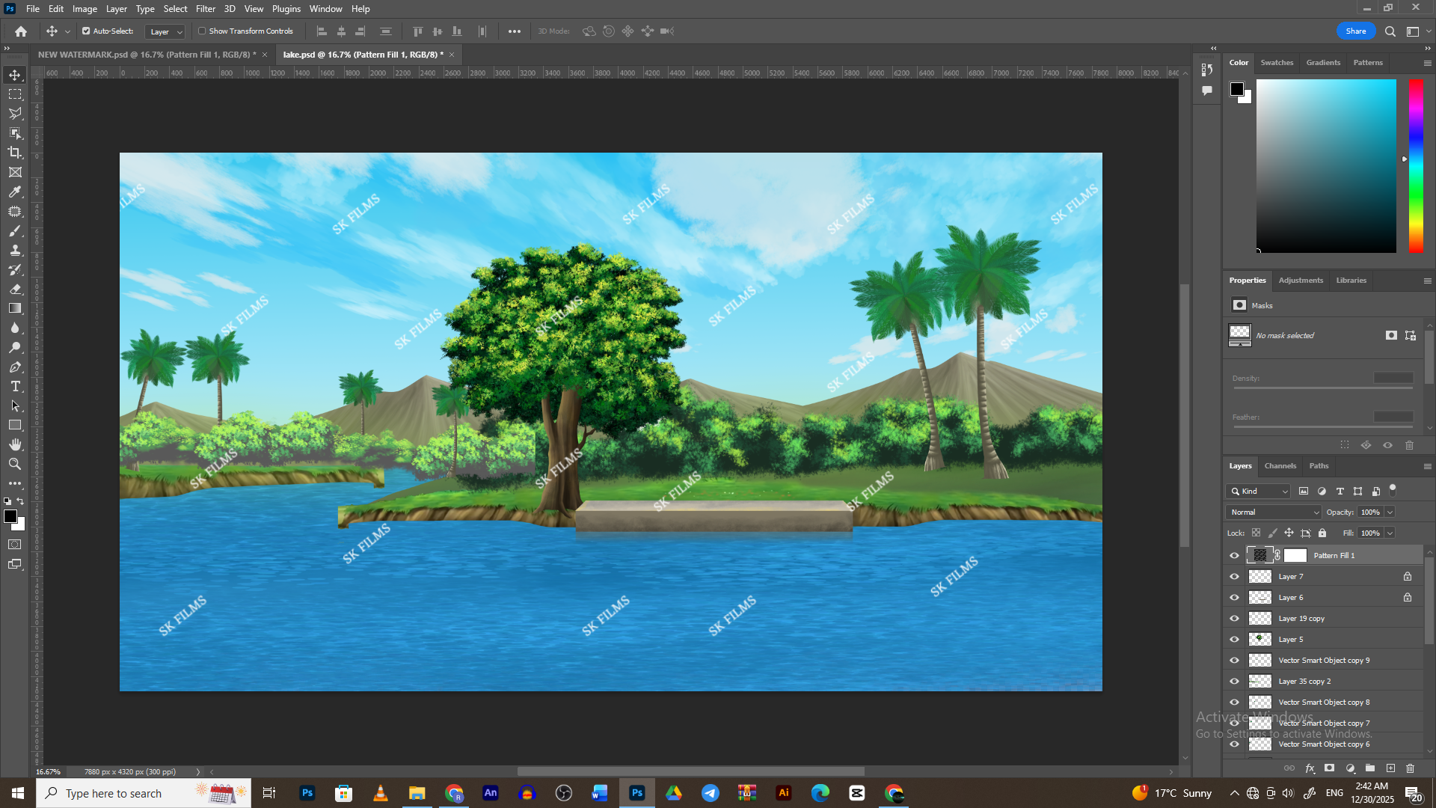The height and width of the screenshot is (808, 1436).
Task: Click the delete layer trash icon
Action: coord(1410,768)
